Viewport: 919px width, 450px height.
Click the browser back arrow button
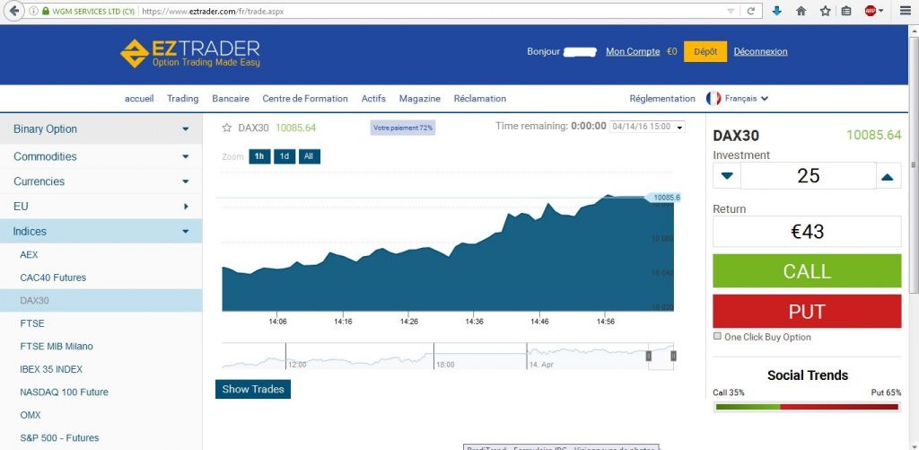pyautogui.click(x=13, y=11)
